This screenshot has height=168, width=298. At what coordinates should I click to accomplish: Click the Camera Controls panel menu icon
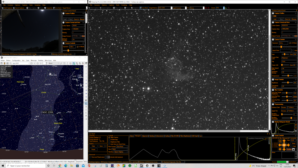pyautogui.click(x=296, y=40)
